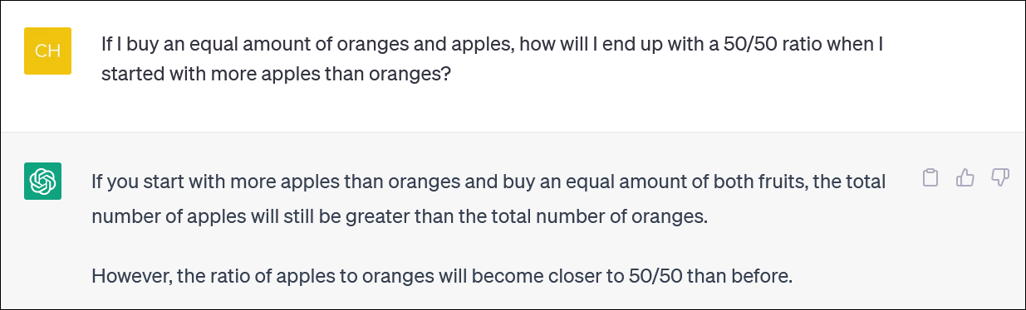Screen dimensions: 1026x310
Task: Give the response a thumbs down
Action: [1000, 177]
